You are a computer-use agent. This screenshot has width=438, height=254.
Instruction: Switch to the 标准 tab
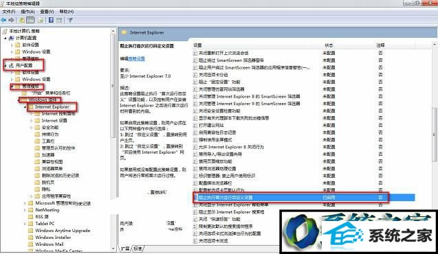coord(138,248)
